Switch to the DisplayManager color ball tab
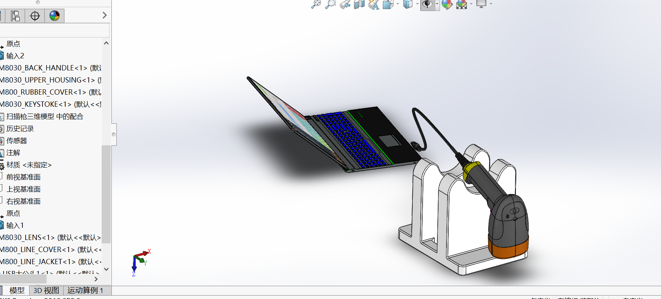661x299 pixels. (55, 16)
